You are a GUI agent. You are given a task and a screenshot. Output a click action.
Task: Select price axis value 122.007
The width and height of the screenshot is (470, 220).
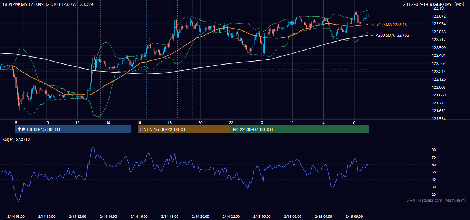pyautogui.click(x=439, y=87)
